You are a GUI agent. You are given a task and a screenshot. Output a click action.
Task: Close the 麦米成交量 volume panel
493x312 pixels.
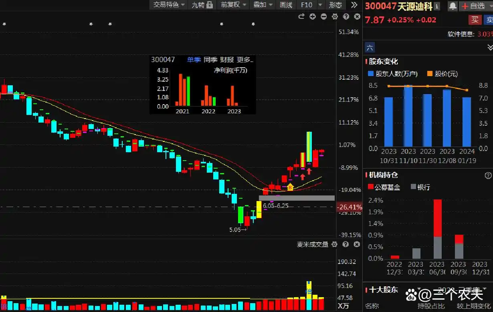click(x=357, y=244)
